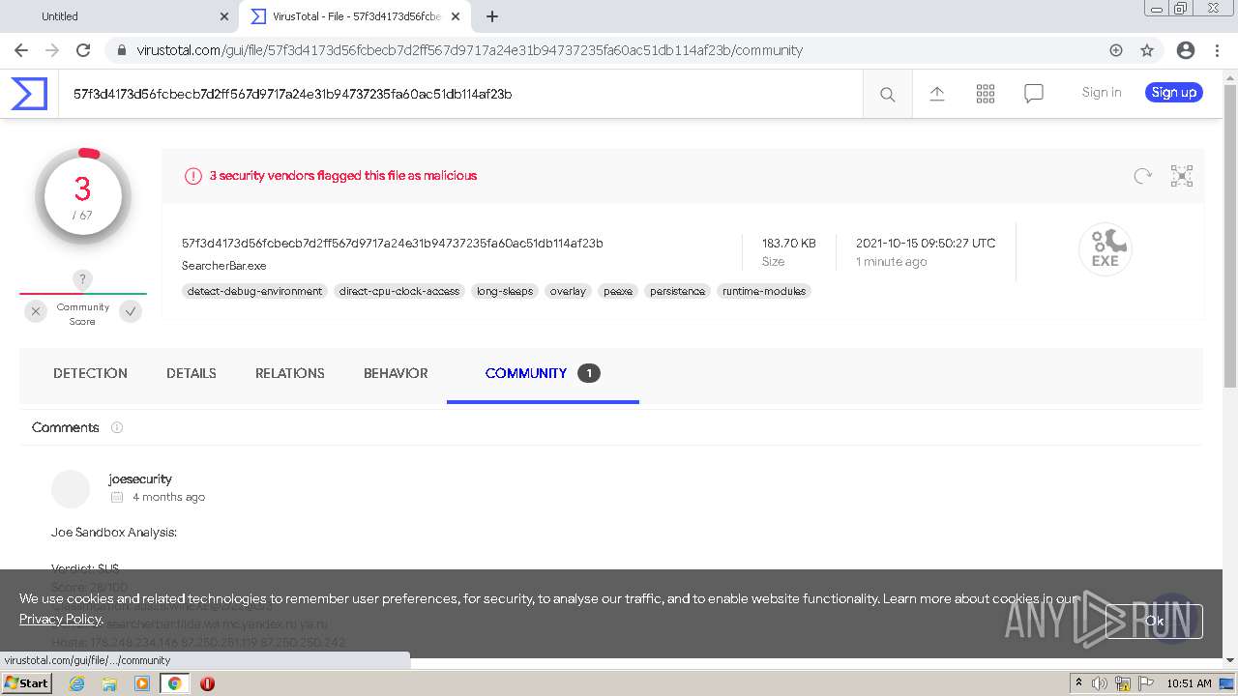Screen dimensions: 1238x696
Task: Click the hash search input field
Action: tap(460, 94)
